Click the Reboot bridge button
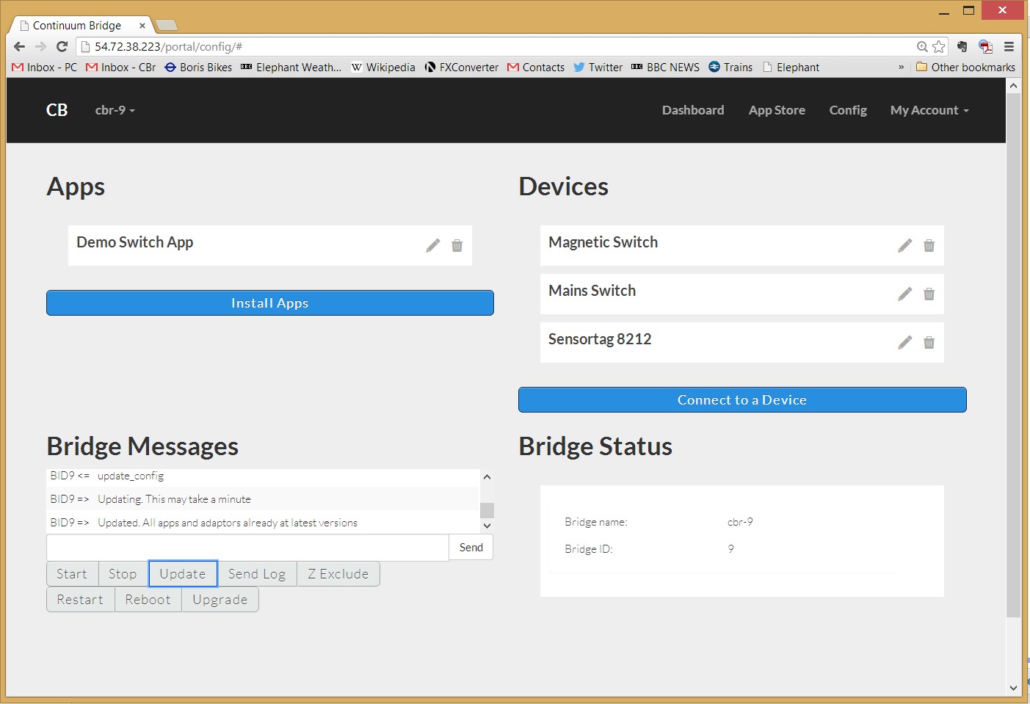Viewport: 1030px width, 704px height. click(148, 600)
